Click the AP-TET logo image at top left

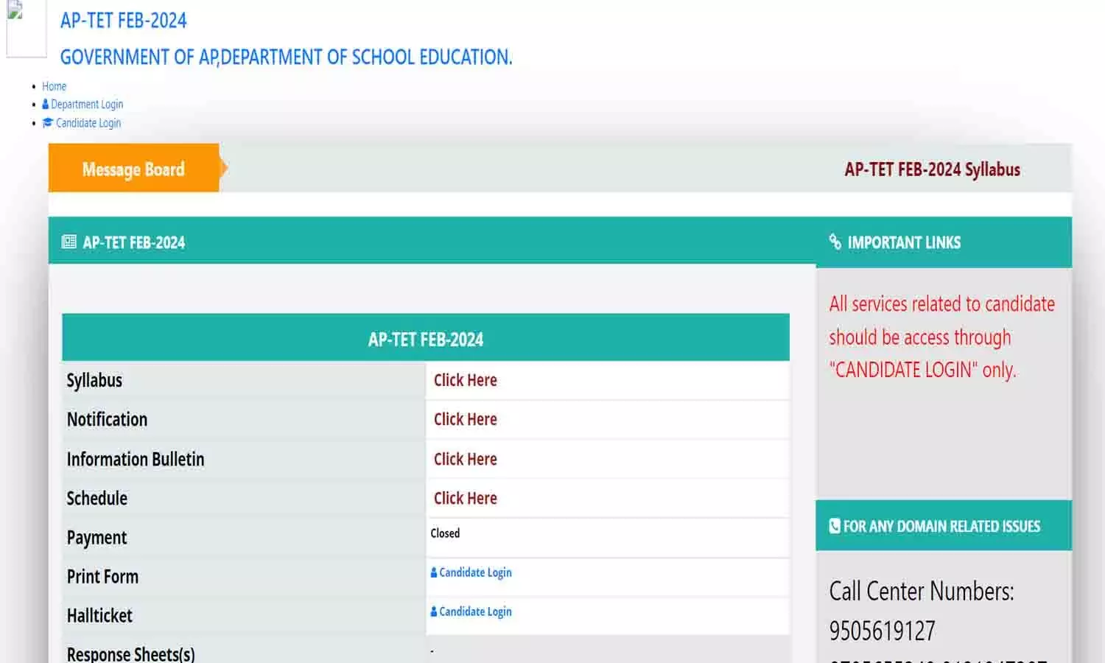(x=24, y=28)
